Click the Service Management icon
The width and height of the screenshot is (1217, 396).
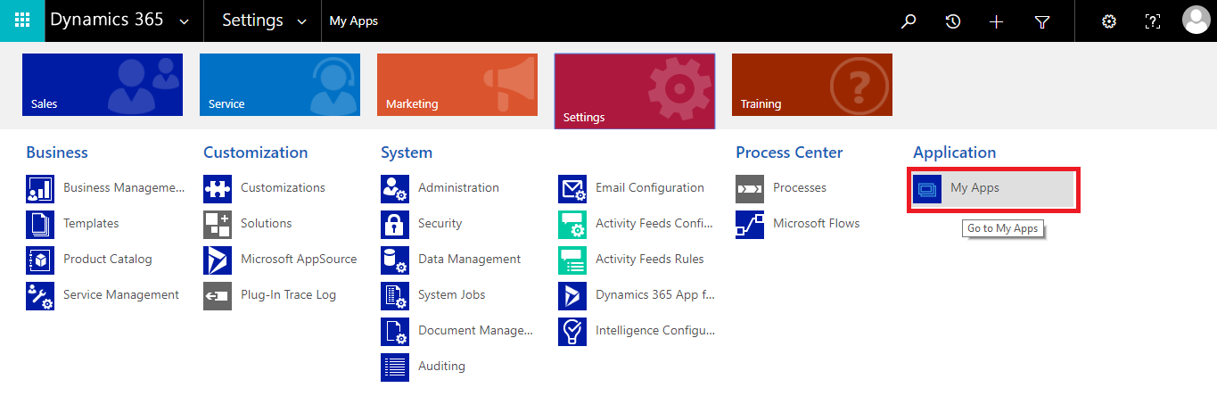(40, 295)
